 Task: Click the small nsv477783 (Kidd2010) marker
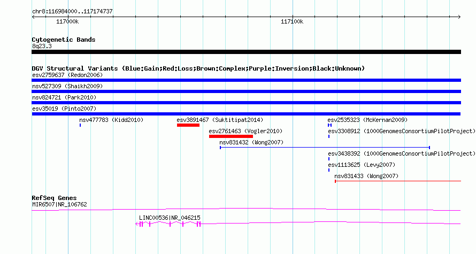click(80, 125)
